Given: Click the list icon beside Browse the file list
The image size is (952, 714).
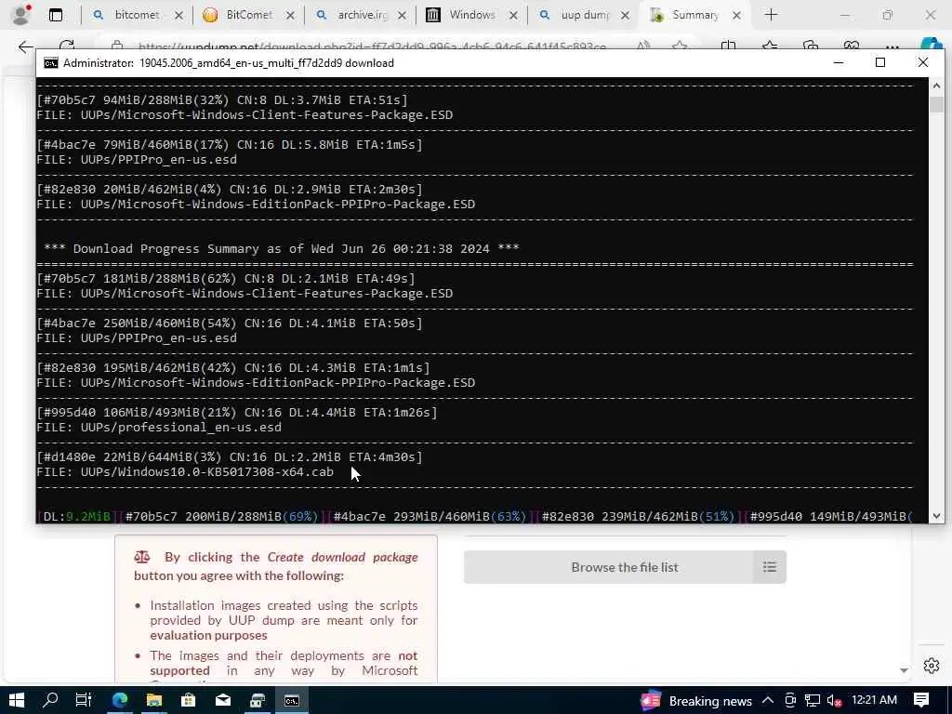Looking at the screenshot, I should [770, 567].
